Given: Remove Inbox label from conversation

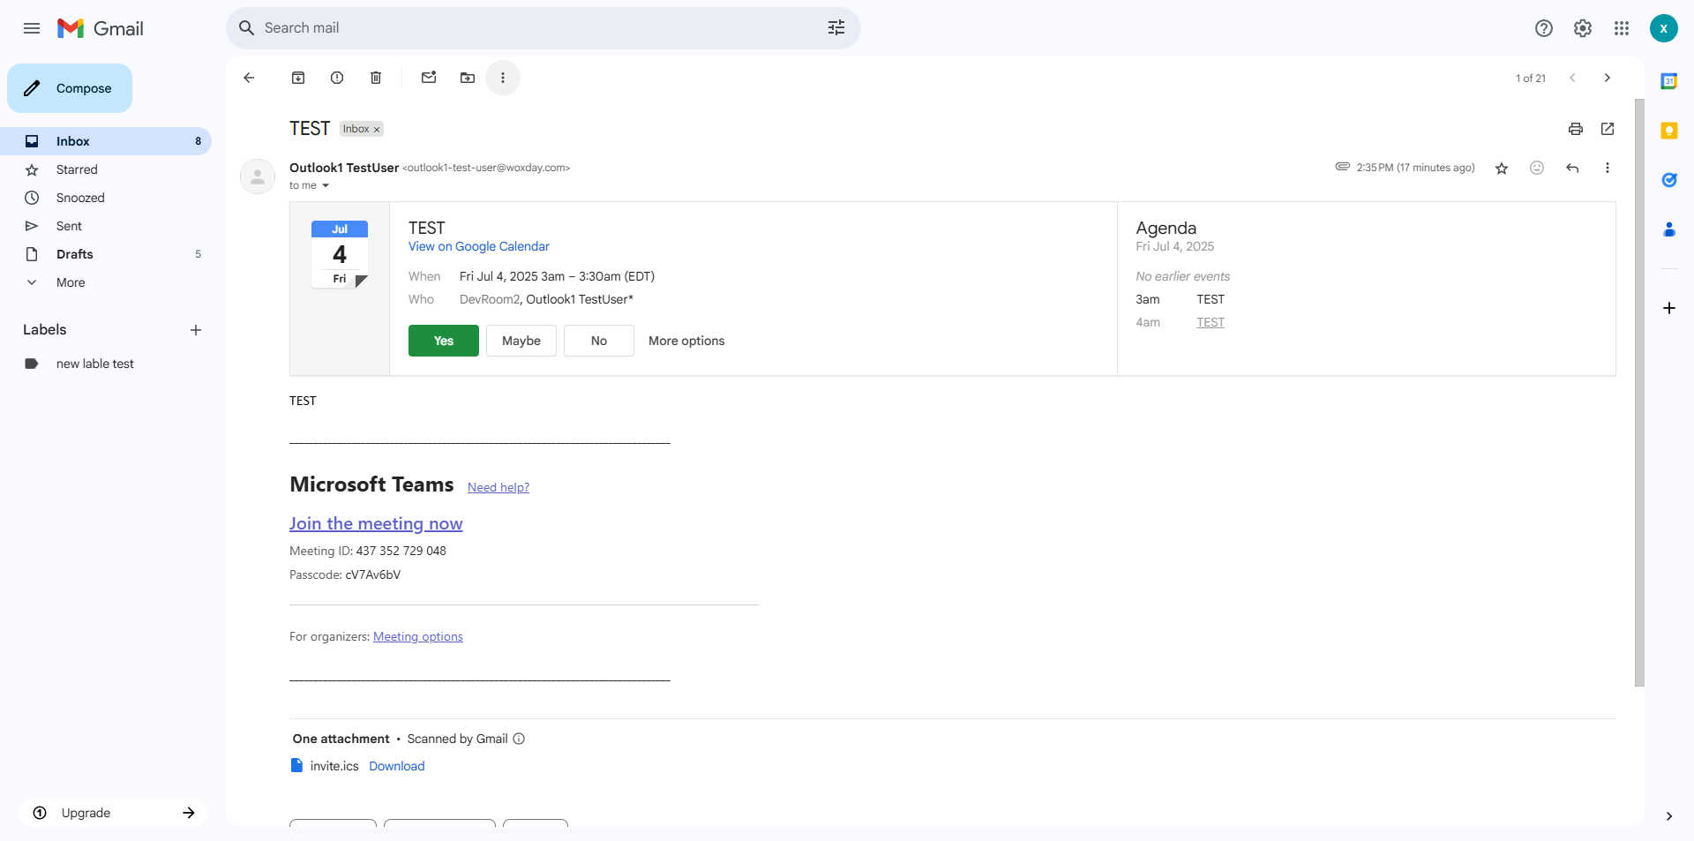Looking at the screenshot, I should pos(377,130).
